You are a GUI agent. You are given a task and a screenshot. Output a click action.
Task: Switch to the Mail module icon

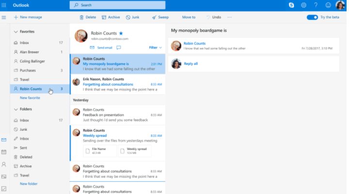click(4, 140)
